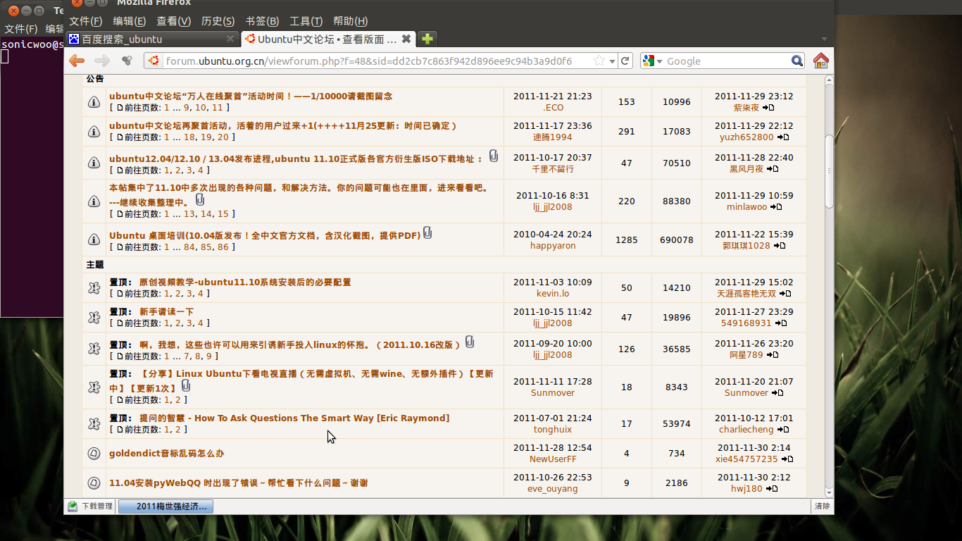Jump to last post by 郭琪琪1028
This screenshot has height=541, width=962.
click(780, 246)
